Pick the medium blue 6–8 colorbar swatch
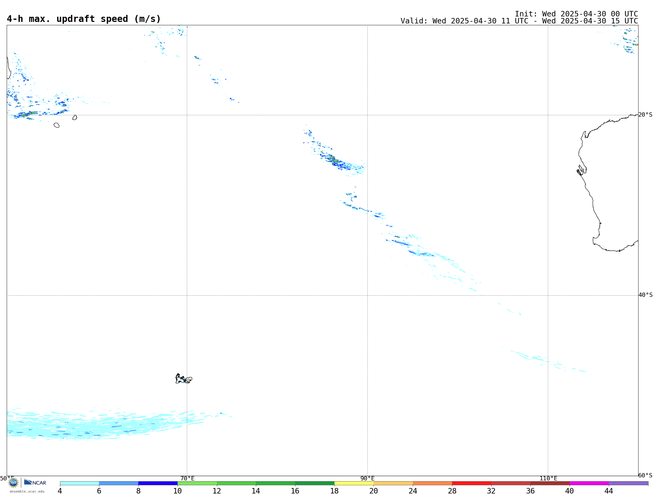The width and height of the screenshot is (658, 495). (x=119, y=483)
